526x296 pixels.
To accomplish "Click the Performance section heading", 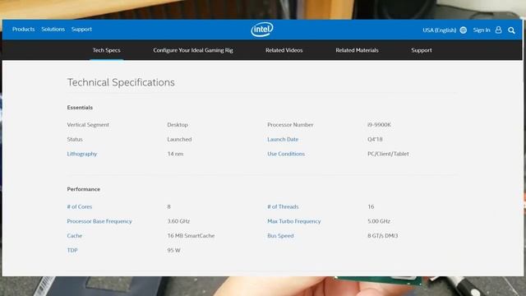I will (84, 189).
